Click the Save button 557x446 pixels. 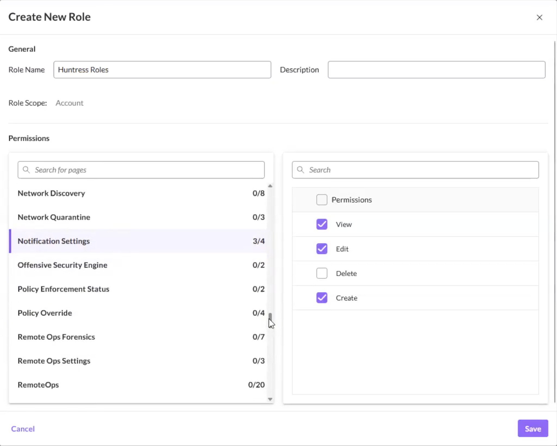point(533,429)
